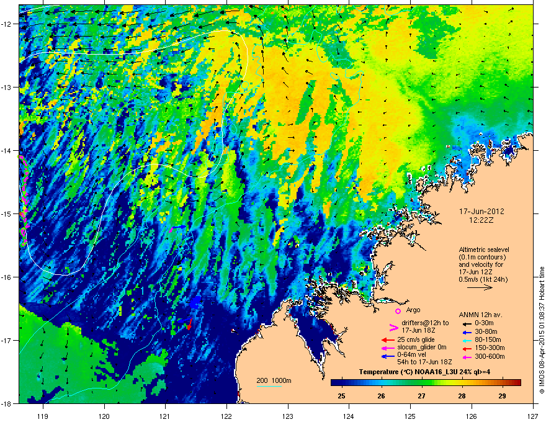This screenshot has height=422, width=546.
Task: Click the latitude -13 axis label
Action: pyautogui.click(x=7, y=87)
